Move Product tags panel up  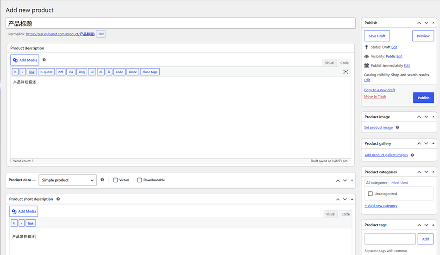[x=419, y=225]
